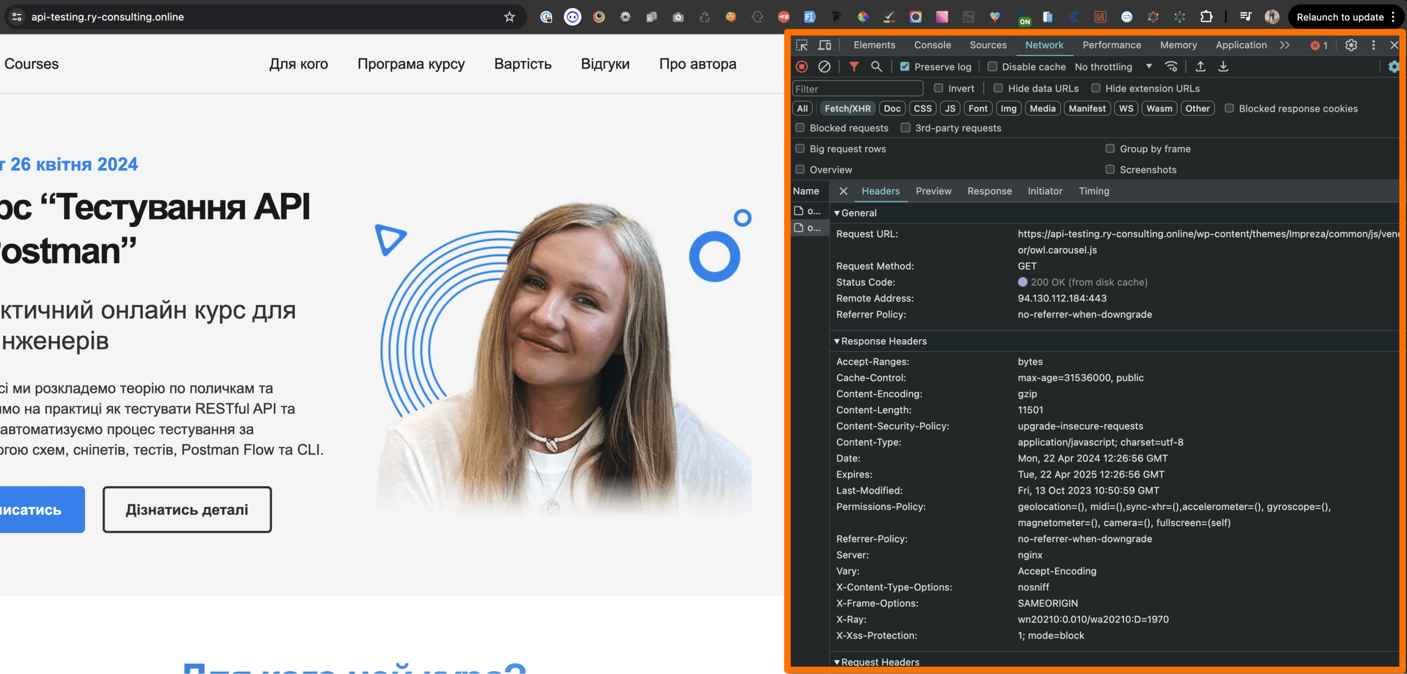
Task: Click the Дізнатись деталі button
Action: tap(187, 509)
